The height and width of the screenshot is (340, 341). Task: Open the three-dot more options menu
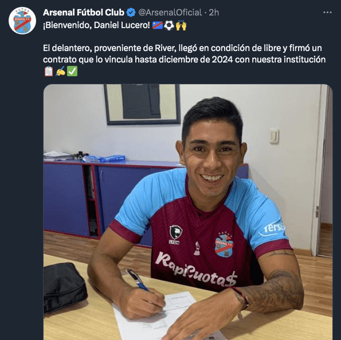click(327, 13)
